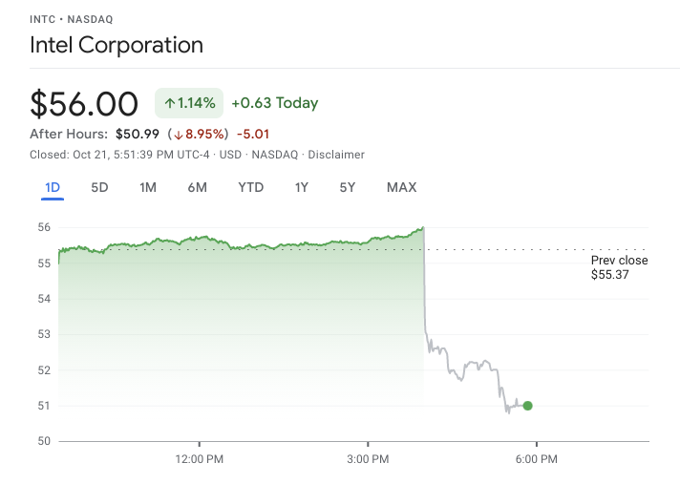Viewport: 680px width, 484px height.
Task: Open the 1M chart view
Action: (148, 188)
